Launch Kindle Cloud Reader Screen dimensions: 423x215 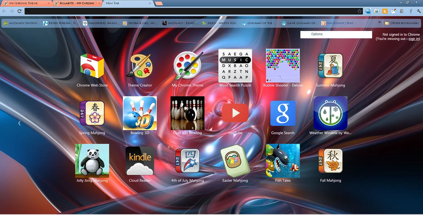pyautogui.click(x=140, y=161)
